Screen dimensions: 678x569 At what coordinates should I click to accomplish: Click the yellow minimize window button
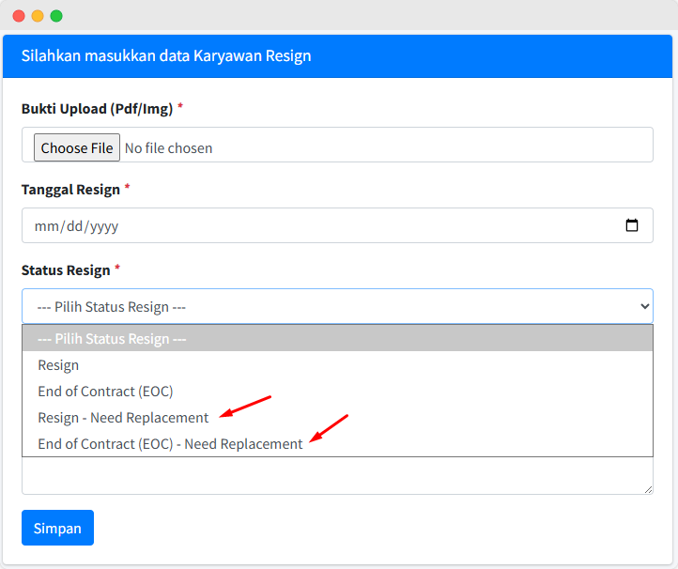pyautogui.click(x=38, y=16)
